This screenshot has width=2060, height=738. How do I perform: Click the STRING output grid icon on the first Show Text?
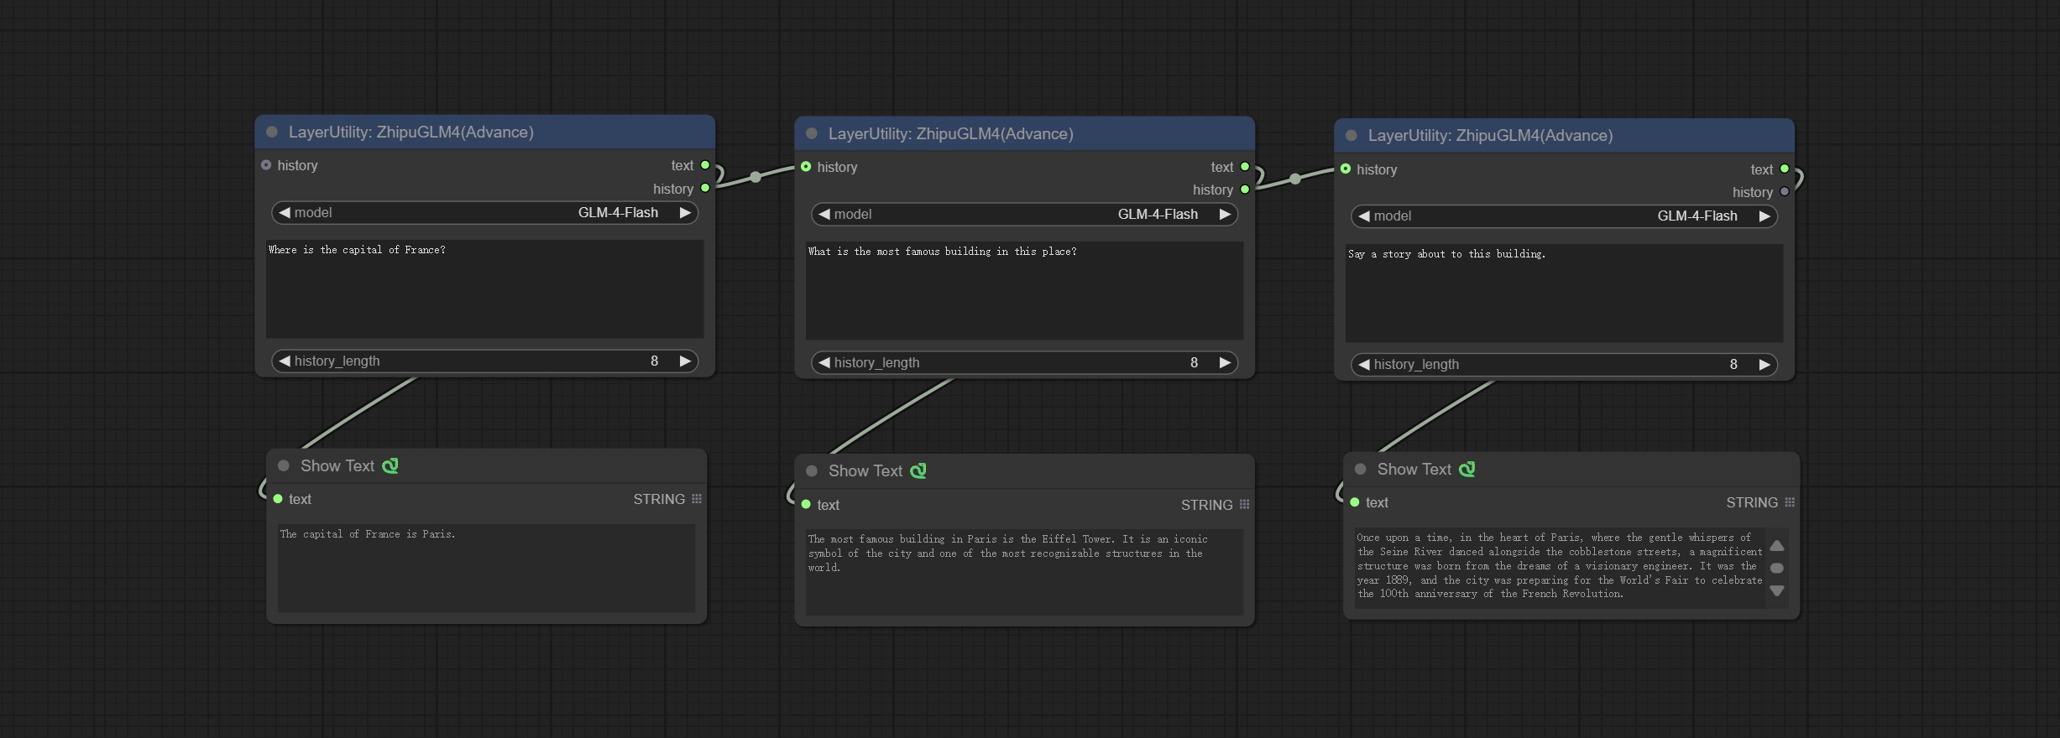click(697, 499)
